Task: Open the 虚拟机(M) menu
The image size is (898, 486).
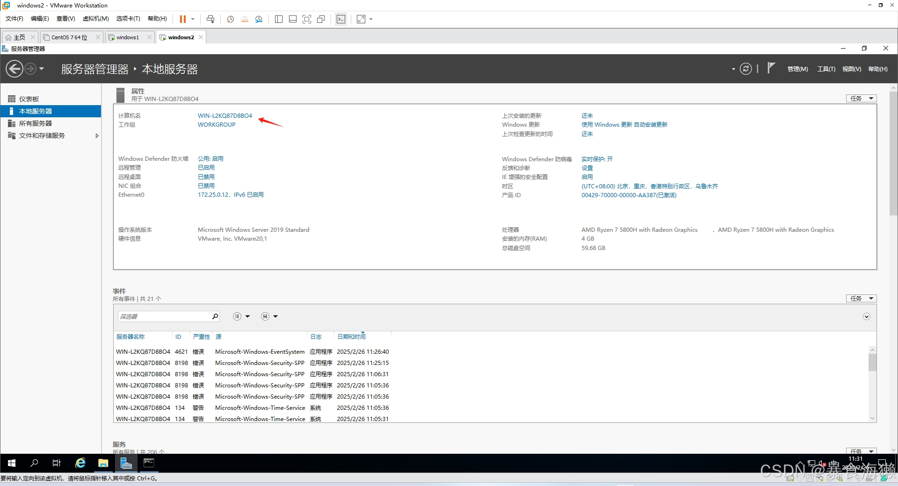Action: pyautogui.click(x=95, y=19)
